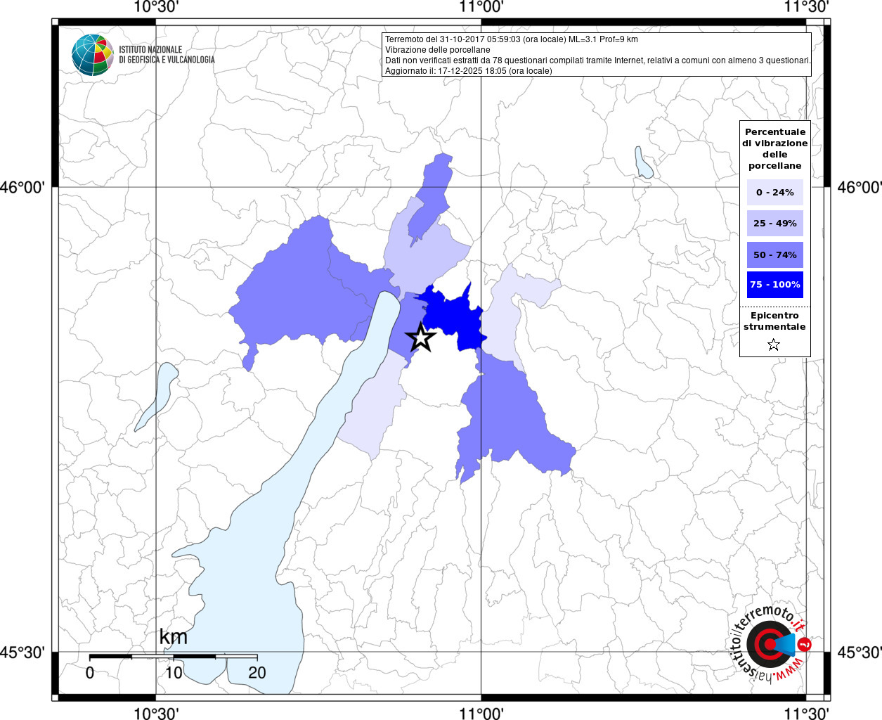Click the right 45°30' latitude label

click(x=860, y=652)
